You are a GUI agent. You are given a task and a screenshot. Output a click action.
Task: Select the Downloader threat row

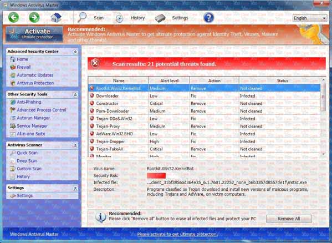pyautogui.click(x=205, y=96)
